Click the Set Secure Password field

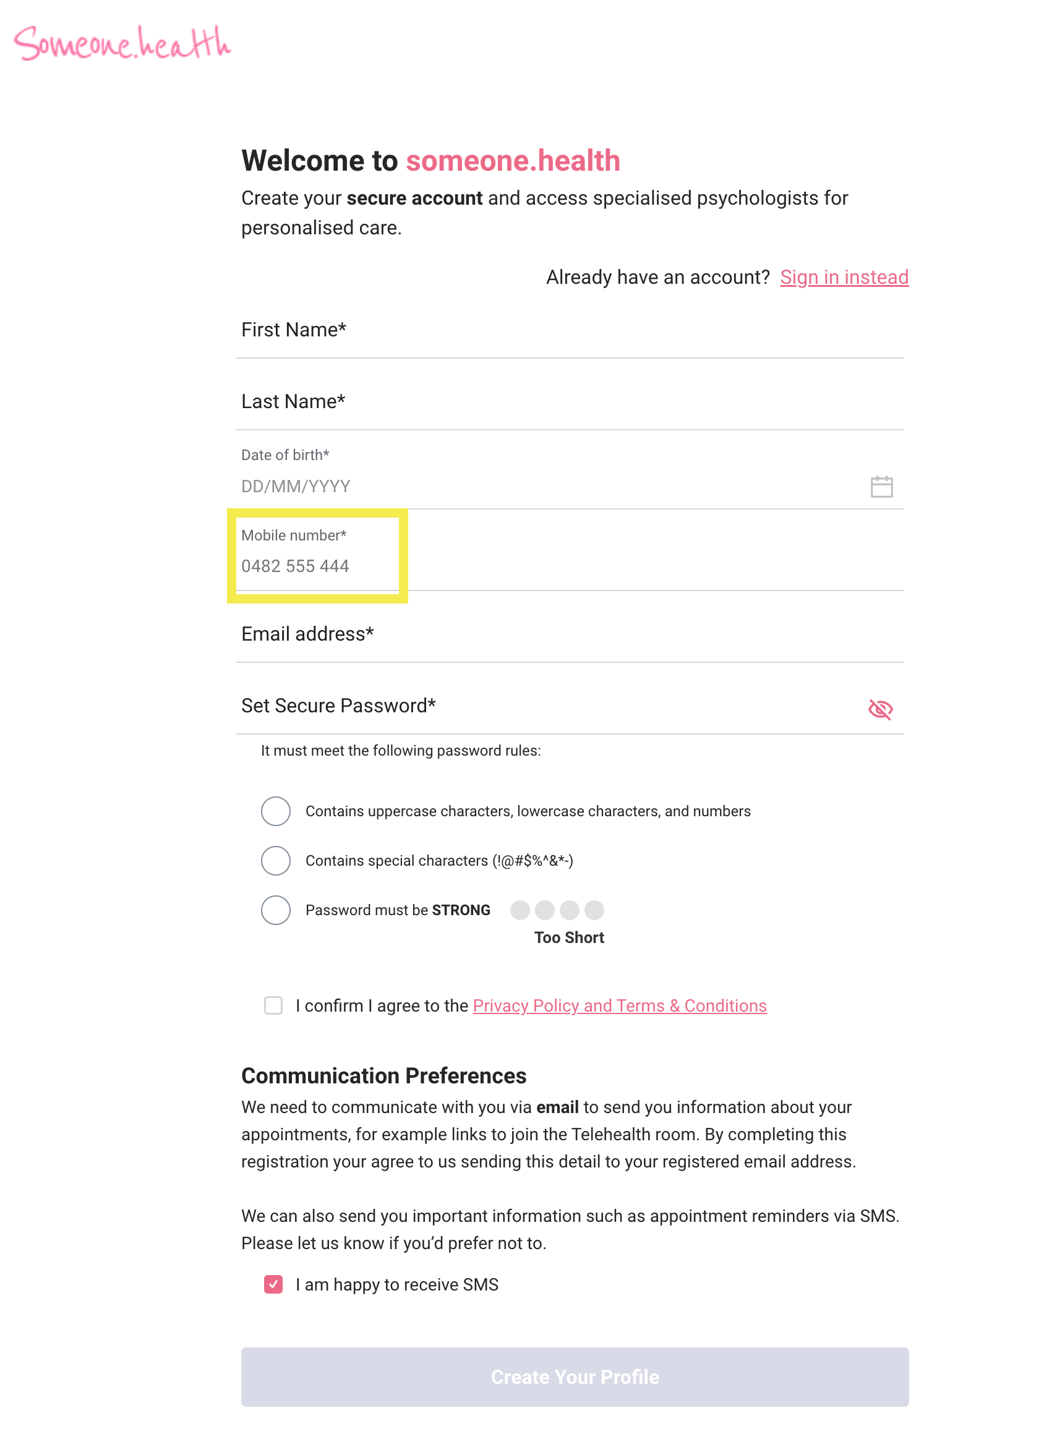(x=445, y=706)
